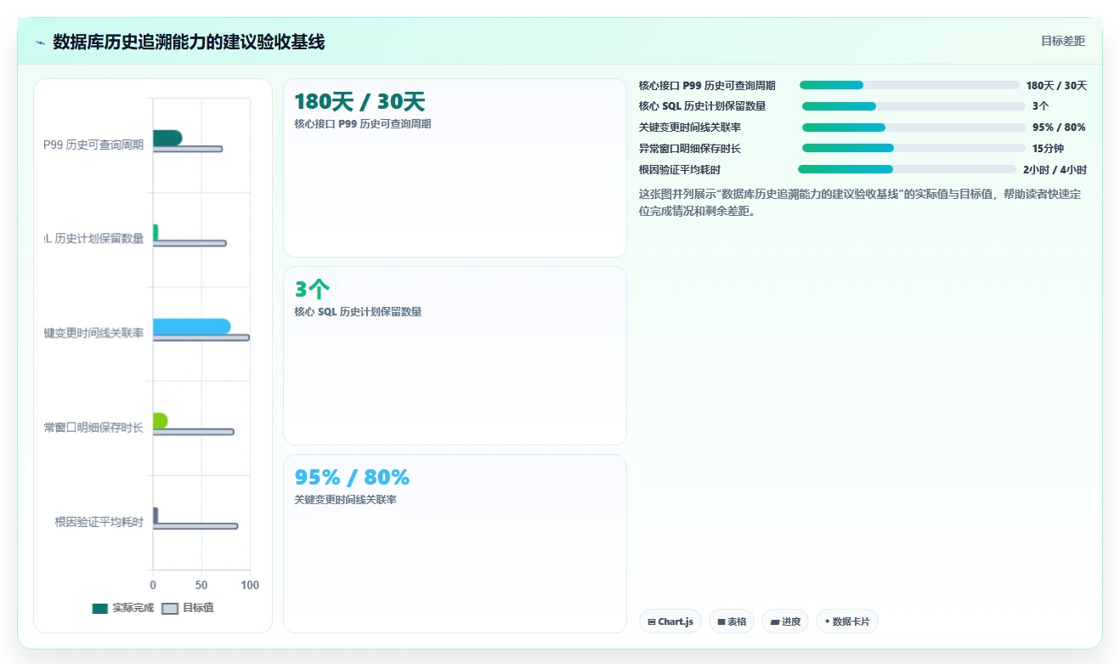Click the progress bar for 核心 SQL 历史计划保留数量

[x=914, y=106]
